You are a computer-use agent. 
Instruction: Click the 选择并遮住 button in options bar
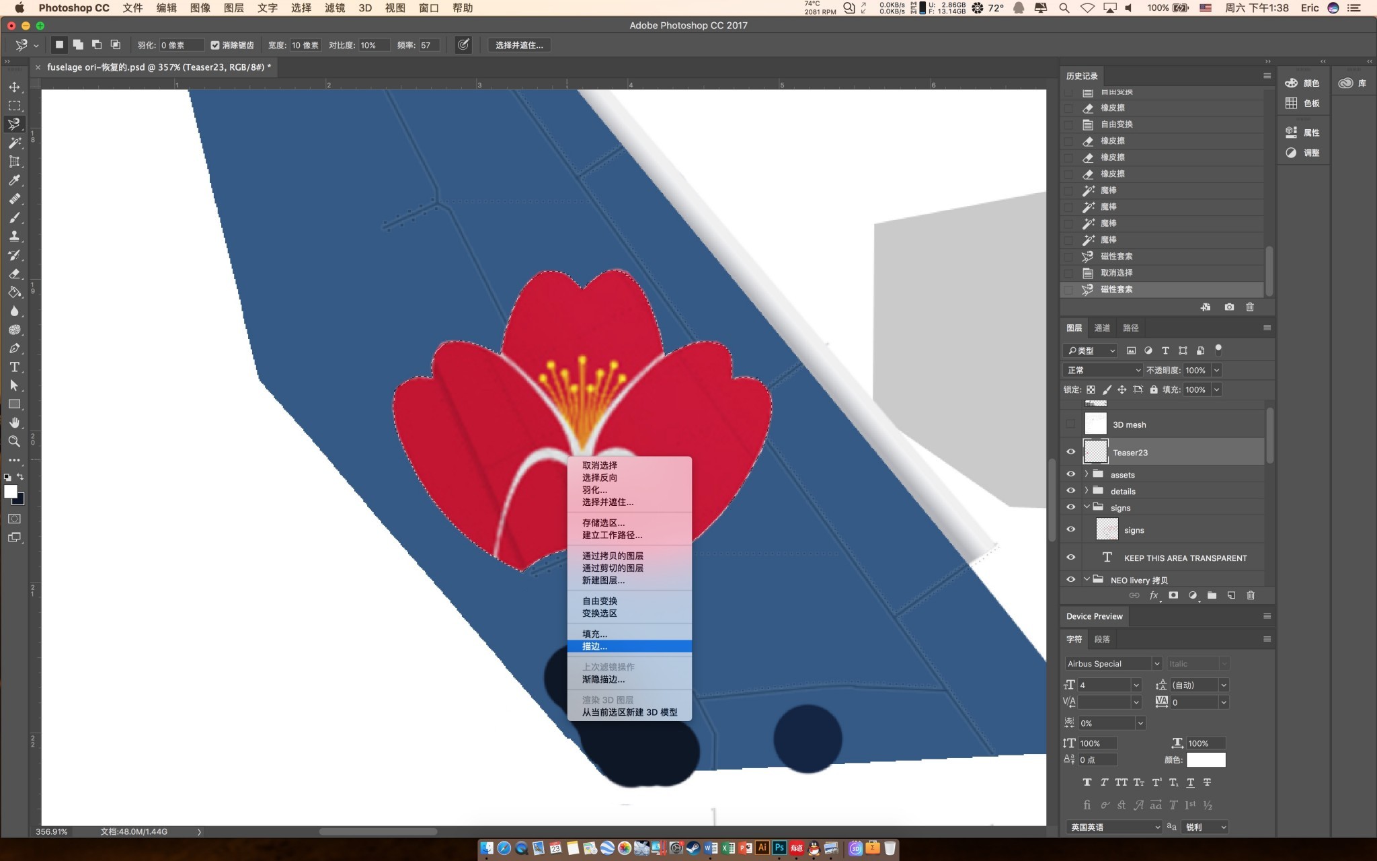coord(519,45)
